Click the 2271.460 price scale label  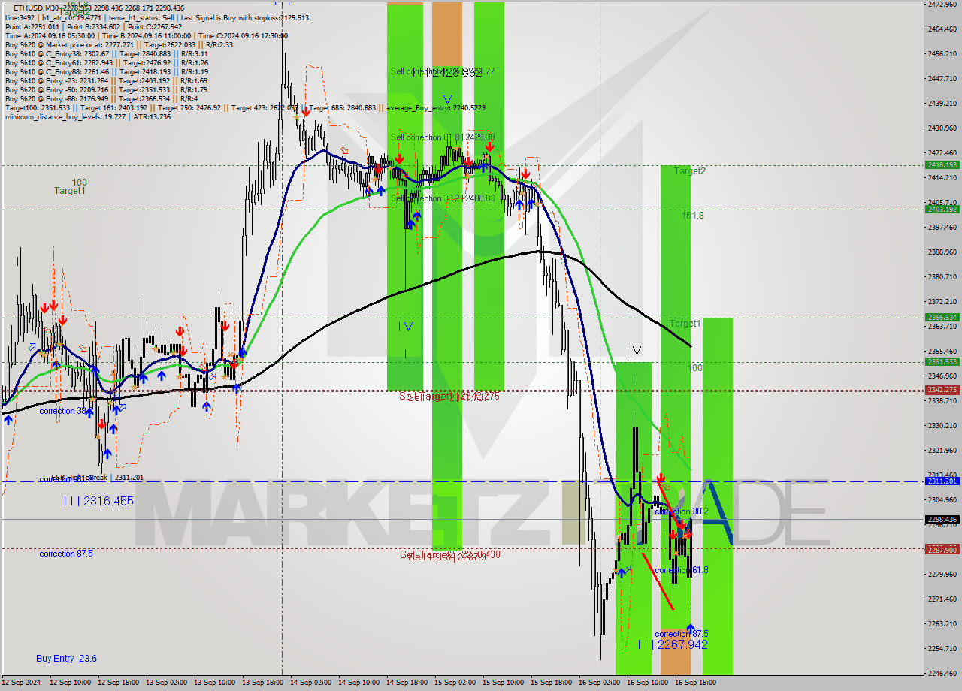tap(942, 599)
